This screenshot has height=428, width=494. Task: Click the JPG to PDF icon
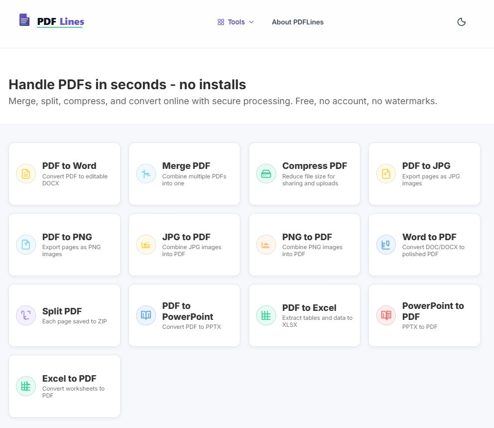point(146,245)
